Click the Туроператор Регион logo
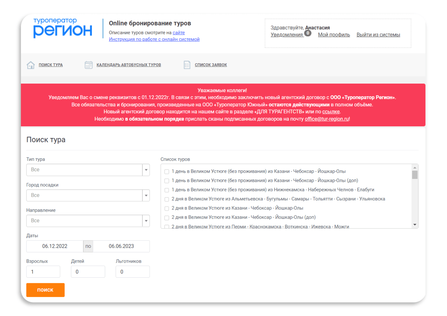447x316 pixels. 63,28
